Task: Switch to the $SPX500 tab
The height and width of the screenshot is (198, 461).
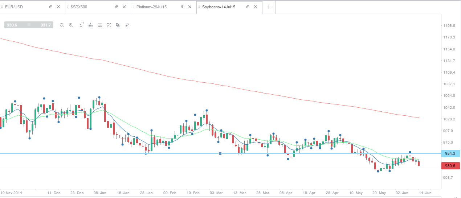Action: click(79, 7)
